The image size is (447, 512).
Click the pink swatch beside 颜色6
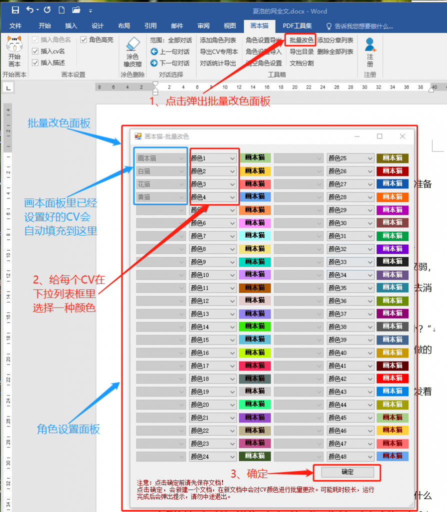[255, 222]
